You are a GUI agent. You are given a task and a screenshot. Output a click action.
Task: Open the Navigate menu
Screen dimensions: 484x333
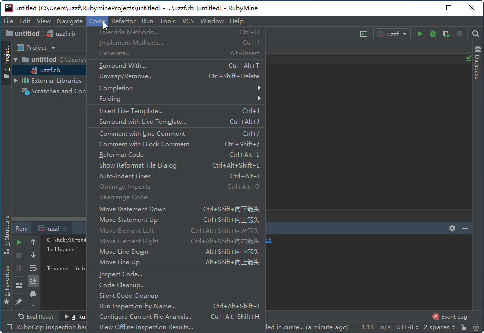point(70,21)
